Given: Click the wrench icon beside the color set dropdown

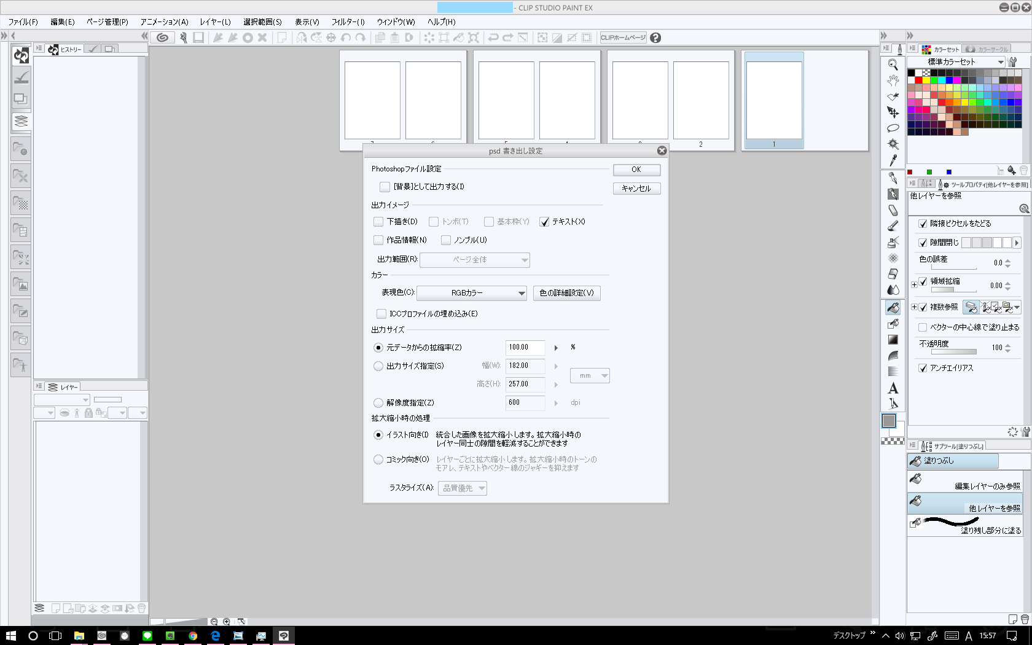Looking at the screenshot, I should (1013, 62).
